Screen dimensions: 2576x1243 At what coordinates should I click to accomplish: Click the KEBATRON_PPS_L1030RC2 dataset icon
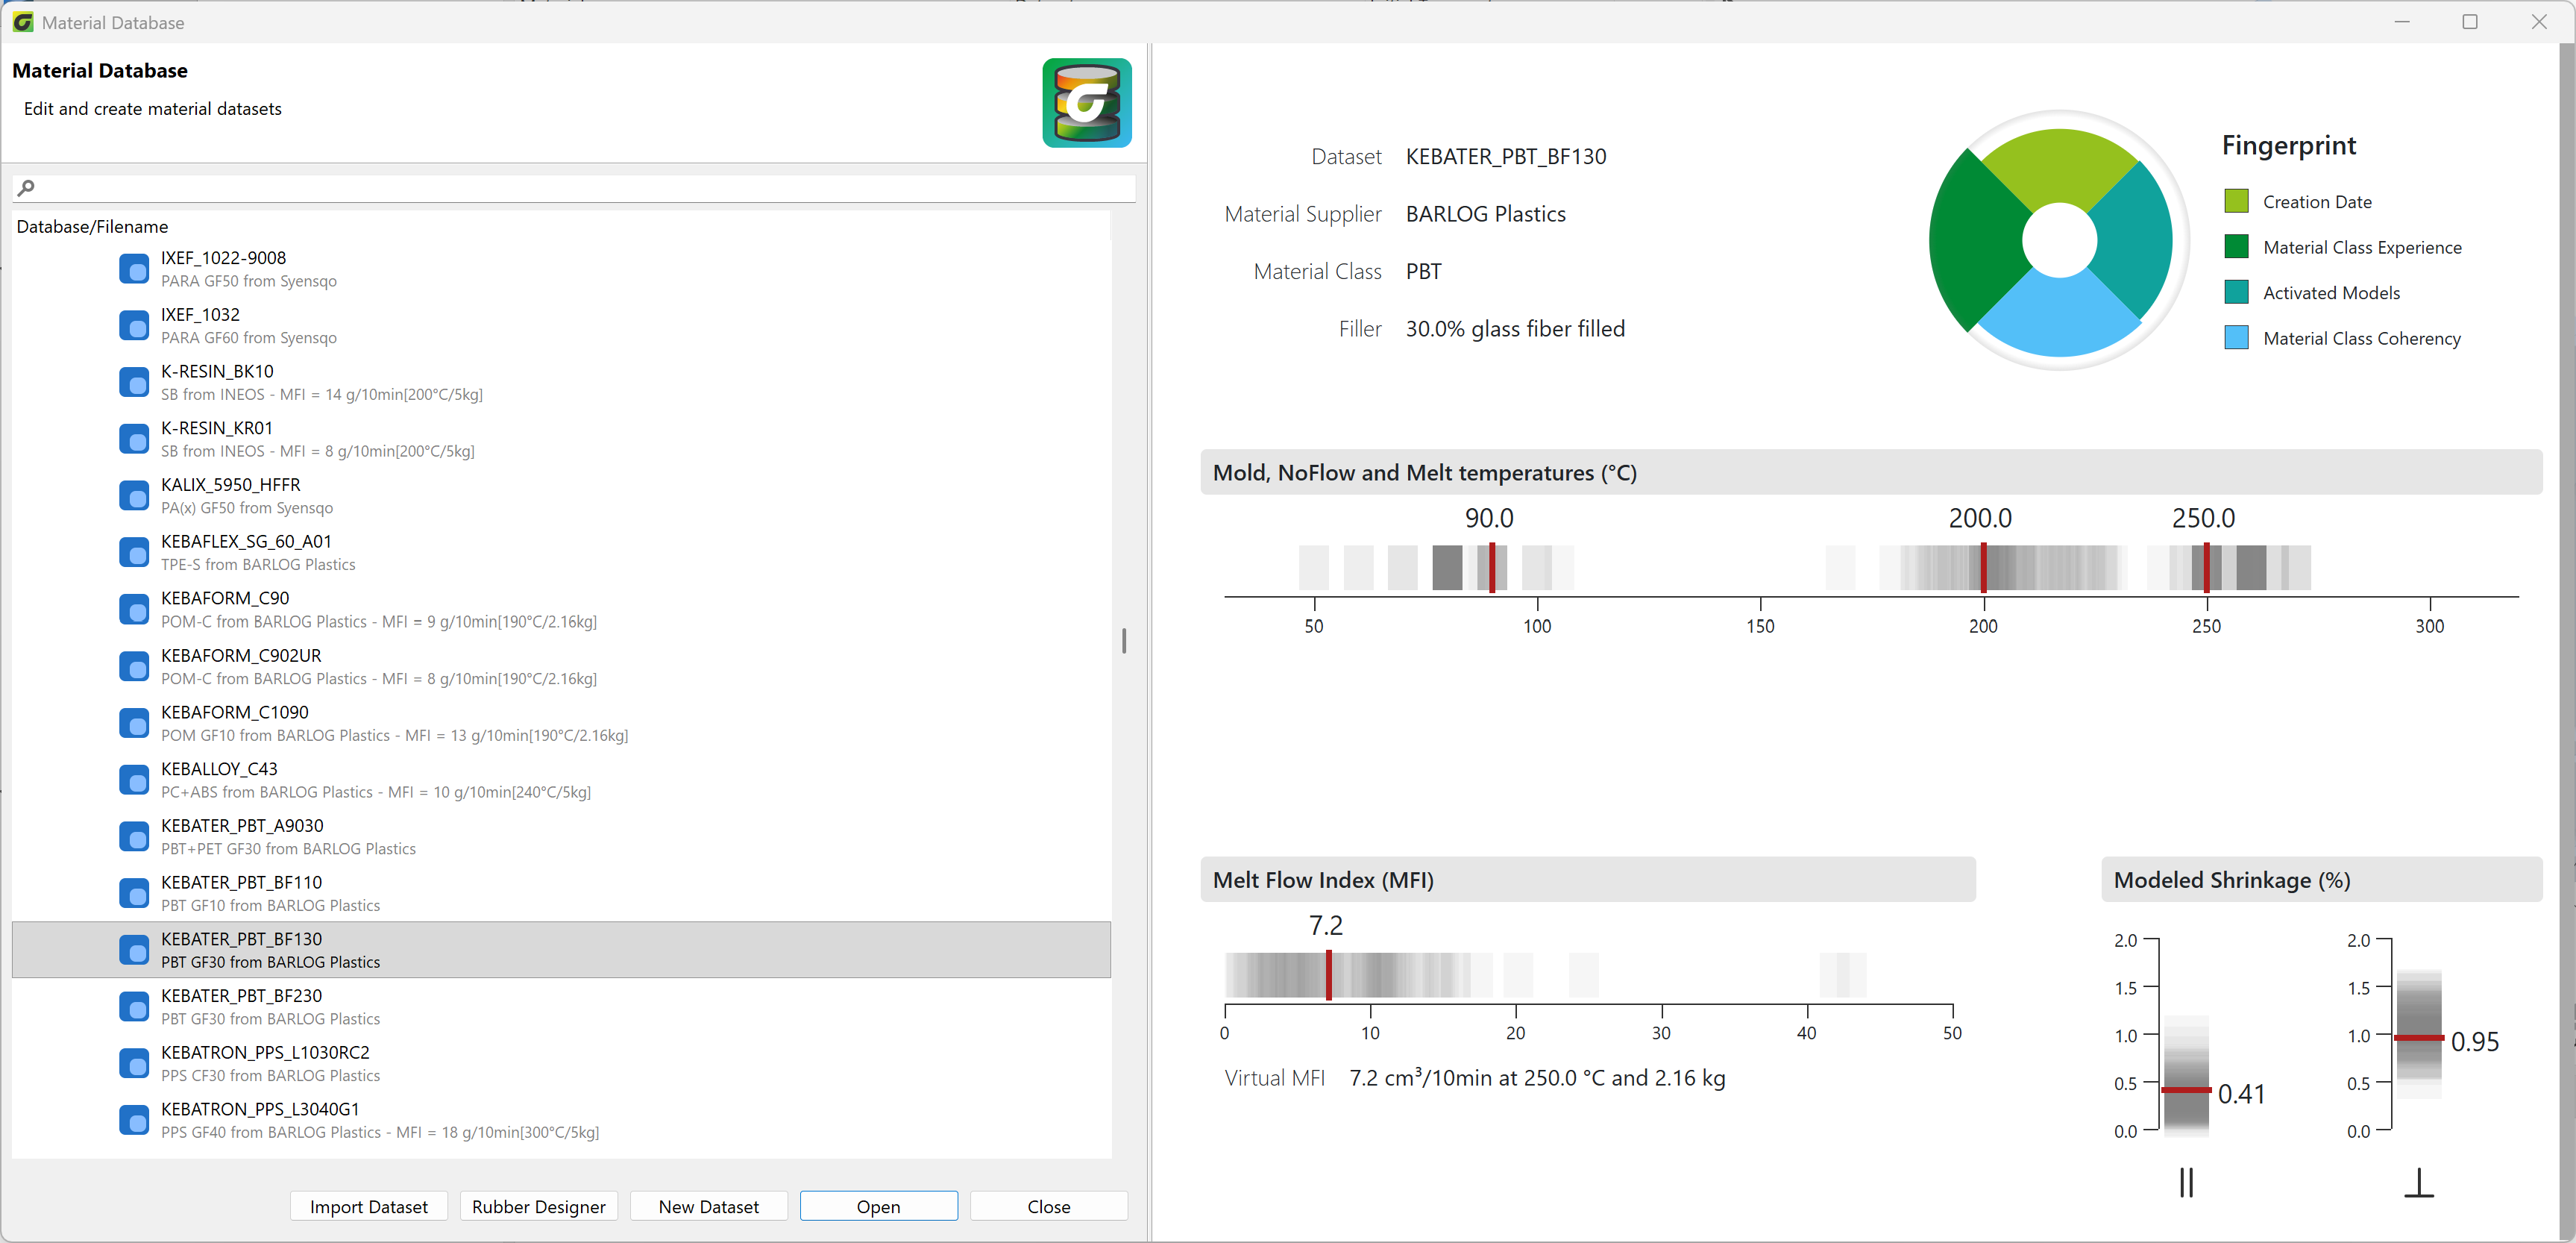134,1063
